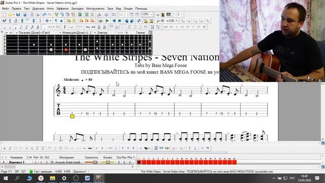The width and height of the screenshot is (325, 183).
Task: Click the brown fretboard panel icon
Action: [x=163, y=15]
